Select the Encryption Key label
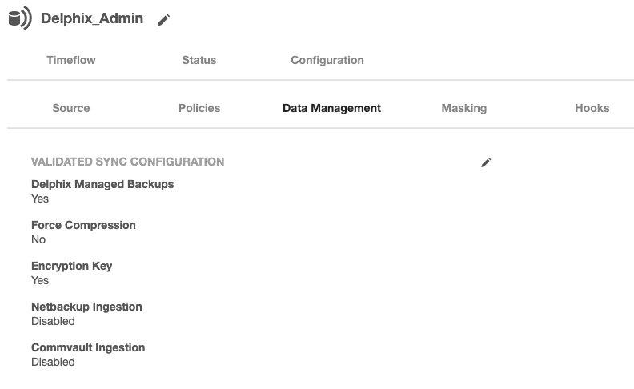 (71, 266)
